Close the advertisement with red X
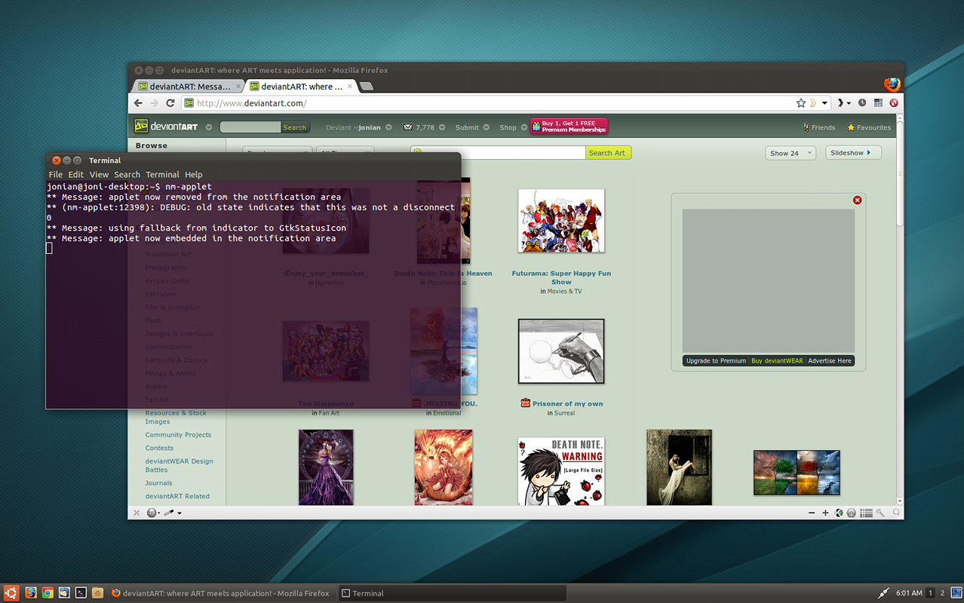964x603 pixels. click(x=857, y=200)
